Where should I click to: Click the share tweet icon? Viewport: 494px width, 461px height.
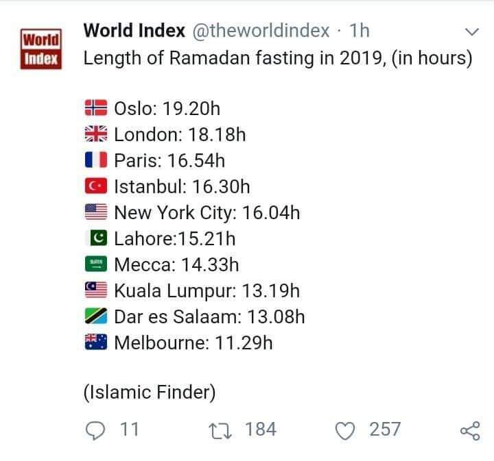click(469, 429)
